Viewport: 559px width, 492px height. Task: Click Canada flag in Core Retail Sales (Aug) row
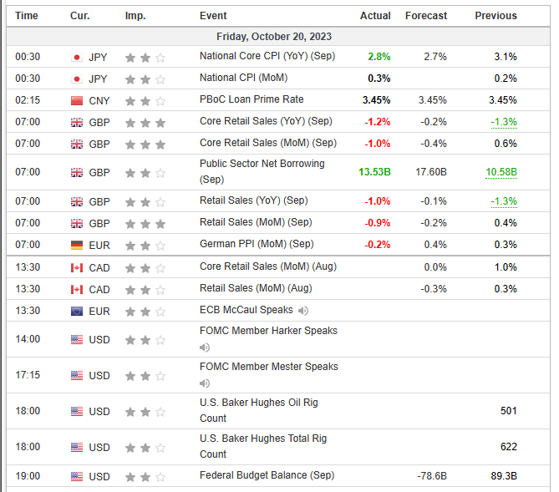77,267
